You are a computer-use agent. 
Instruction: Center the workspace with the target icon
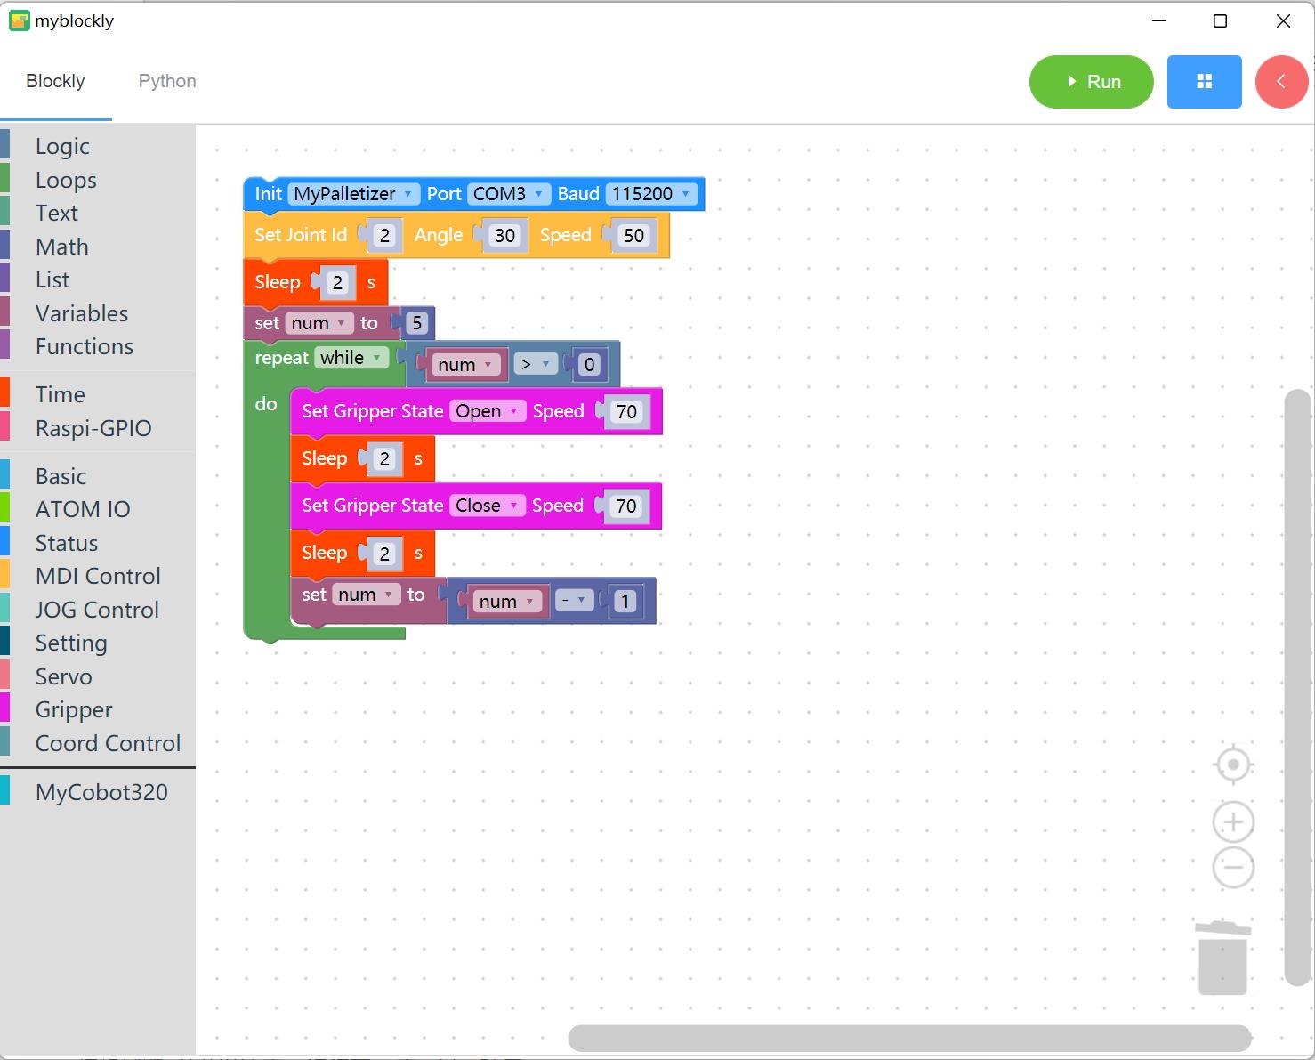point(1233,765)
